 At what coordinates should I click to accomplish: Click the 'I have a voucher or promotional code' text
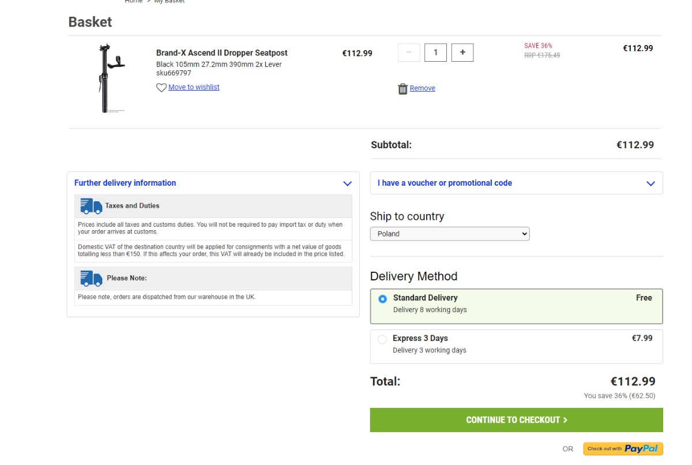pyautogui.click(x=445, y=183)
